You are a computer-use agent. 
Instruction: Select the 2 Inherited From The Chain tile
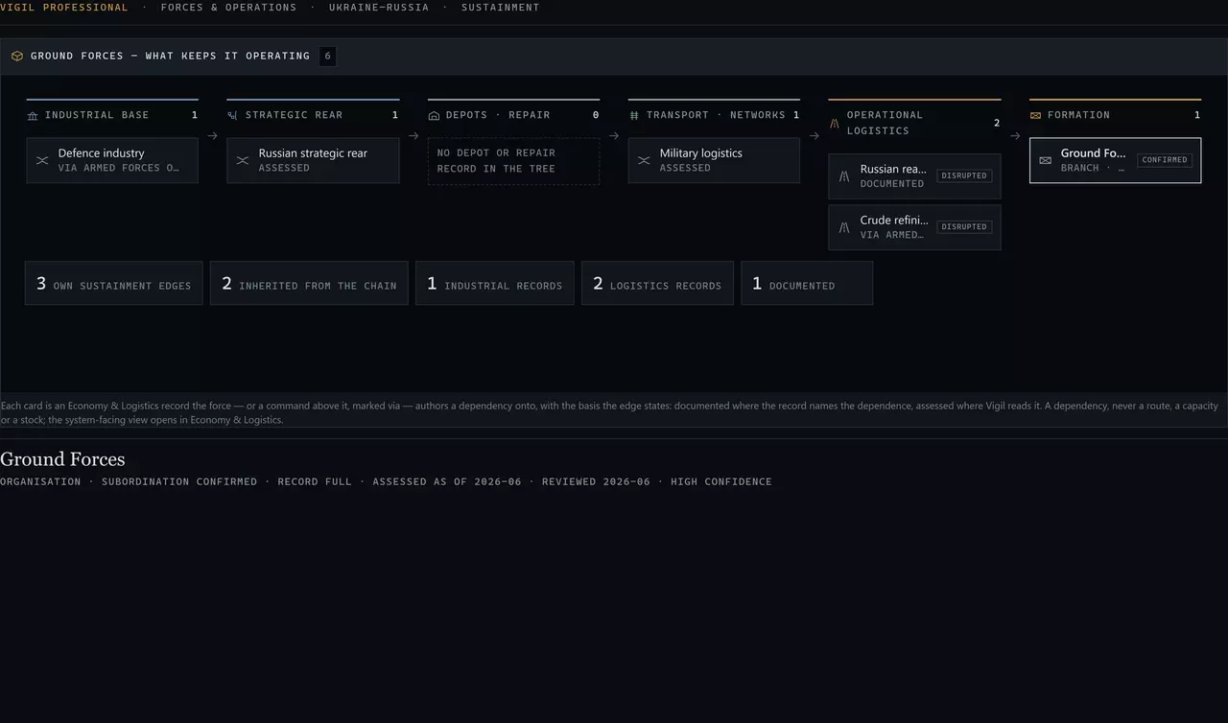click(x=309, y=283)
